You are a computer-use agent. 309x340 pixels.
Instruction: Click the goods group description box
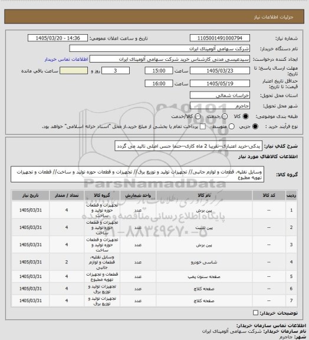pyautogui.click(x=137, y=174)
